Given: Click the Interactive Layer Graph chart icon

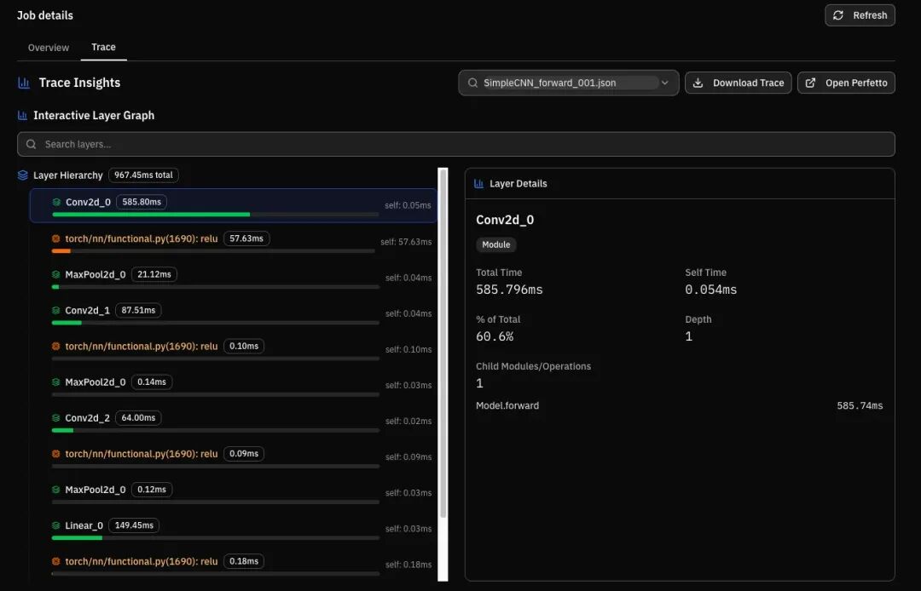Looking at the screenshot, I should click(x=22, y=116).
